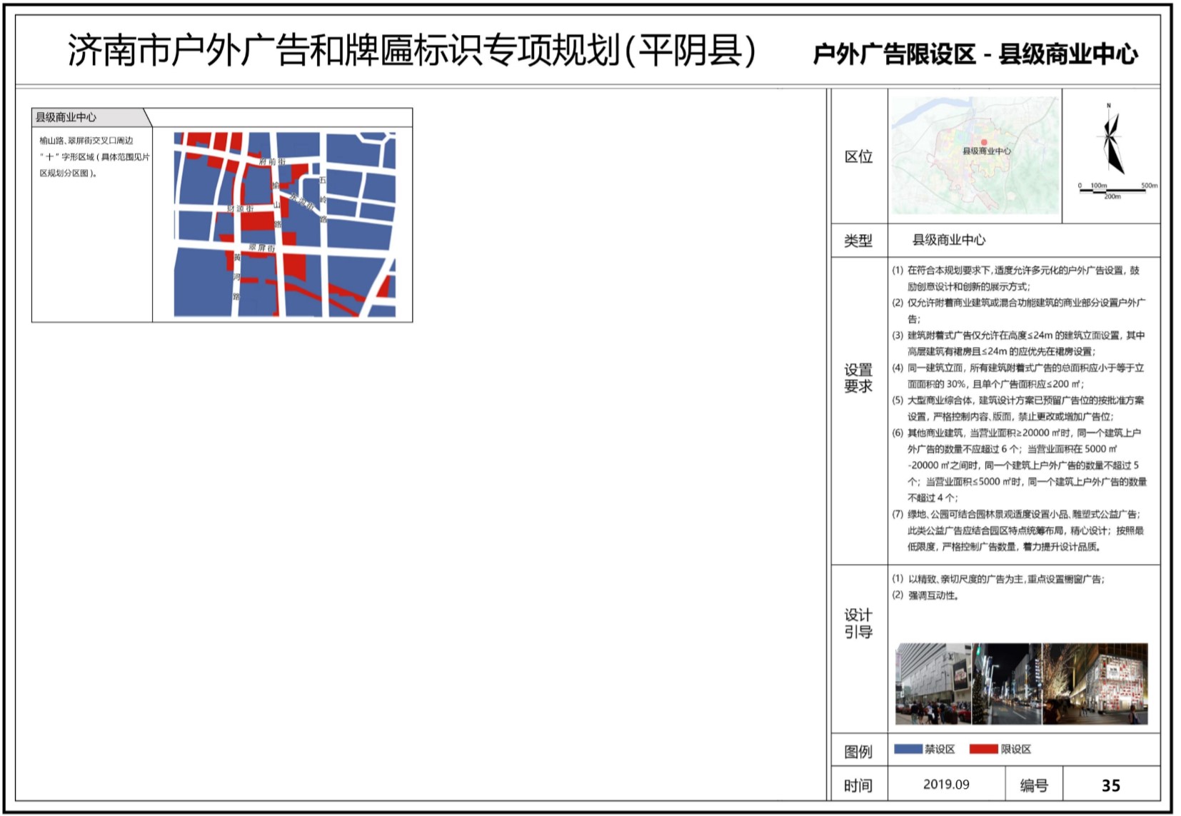
Task: Click the date value 2019.09
Action: click(x=946, y=785)
